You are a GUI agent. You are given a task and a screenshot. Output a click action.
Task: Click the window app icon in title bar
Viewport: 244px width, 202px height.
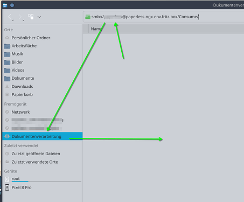point(5,5)
